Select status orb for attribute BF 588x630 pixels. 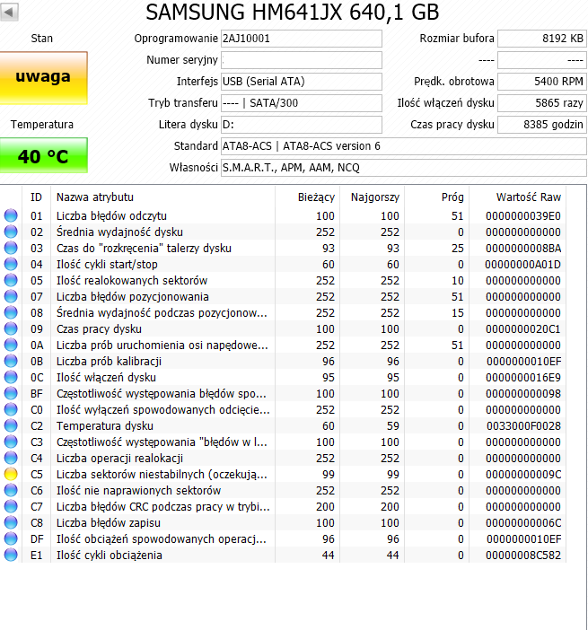[x=11, y=393]
